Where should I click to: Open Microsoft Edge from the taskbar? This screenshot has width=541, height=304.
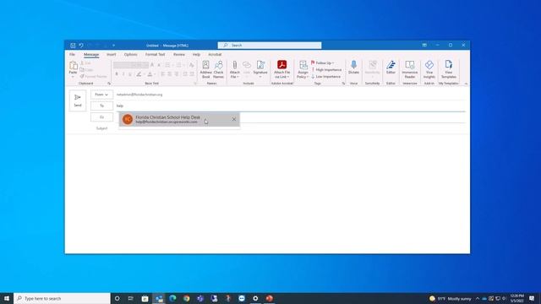(x=172, y=298)
